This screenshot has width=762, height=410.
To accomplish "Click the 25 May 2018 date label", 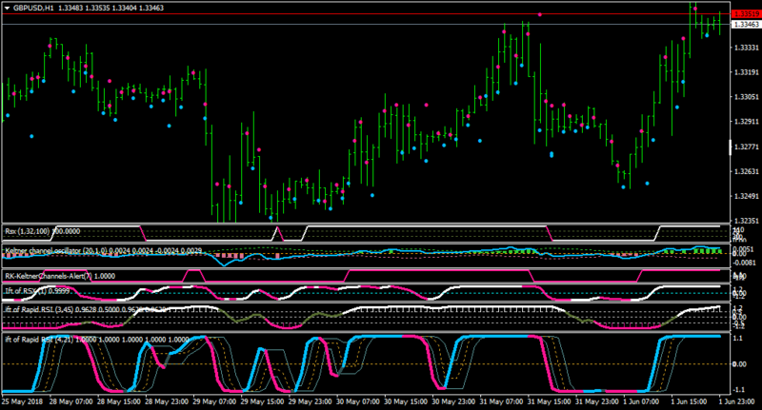I will [21, 403].
